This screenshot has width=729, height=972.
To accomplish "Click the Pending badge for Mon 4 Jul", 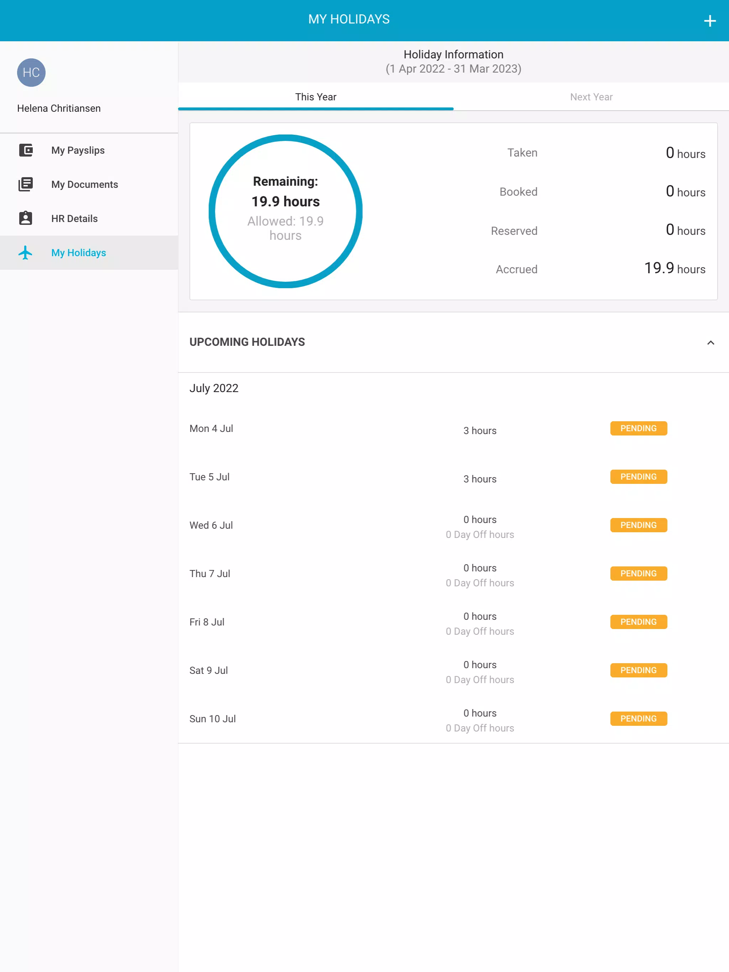I will point(638,428).
